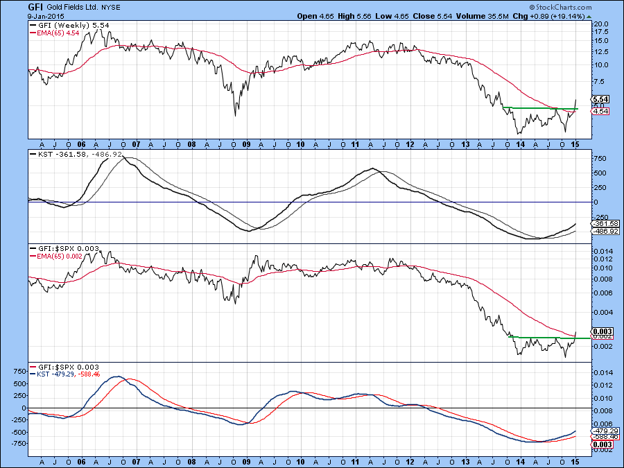
Task: Click the EMA(65) 4.54 legend entry
Action: tap(55, 33)
